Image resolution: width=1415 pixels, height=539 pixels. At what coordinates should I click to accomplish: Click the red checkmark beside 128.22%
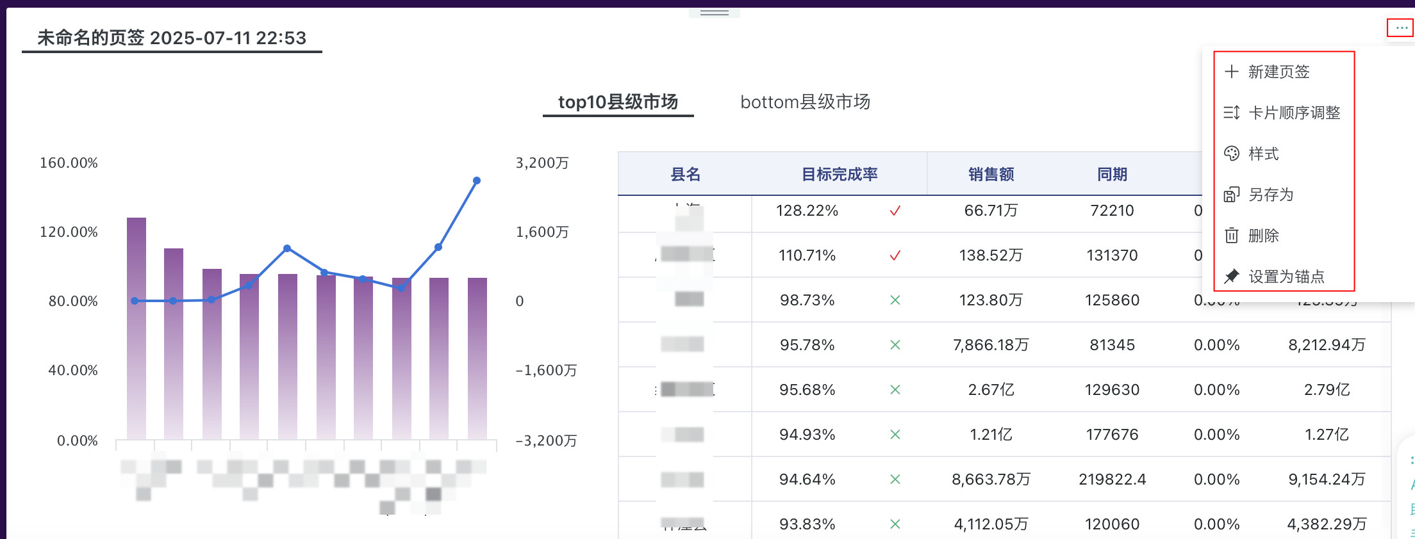tap(895, 211)
